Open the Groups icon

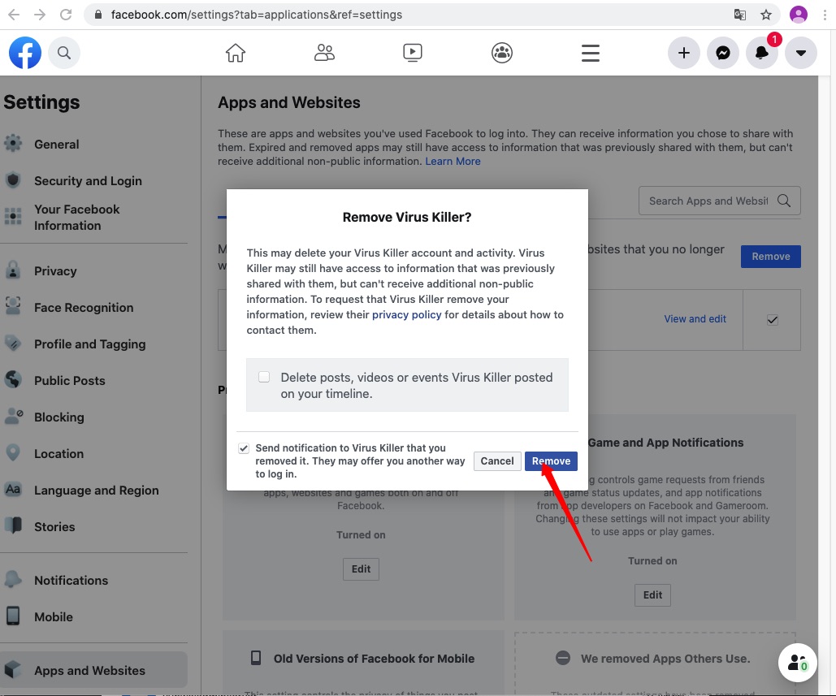pyautogui.click(x=502, y=53)
